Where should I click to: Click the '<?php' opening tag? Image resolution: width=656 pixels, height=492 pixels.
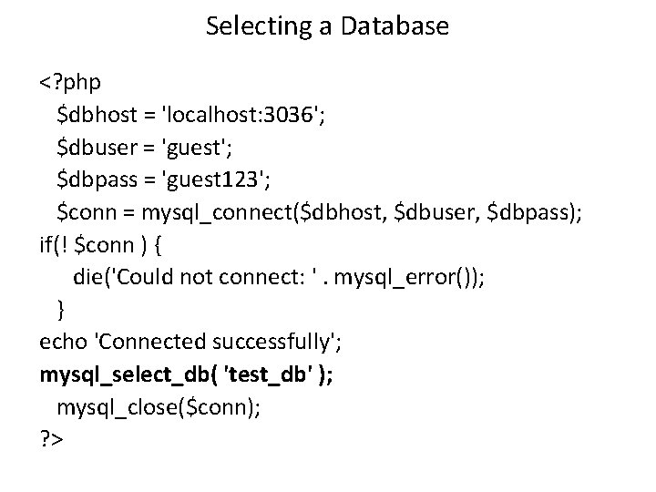[x=71, y=84]
